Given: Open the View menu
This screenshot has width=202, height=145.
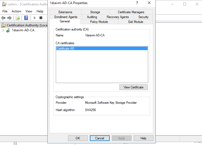Looking at the screenshot, I should click(29, 11).
